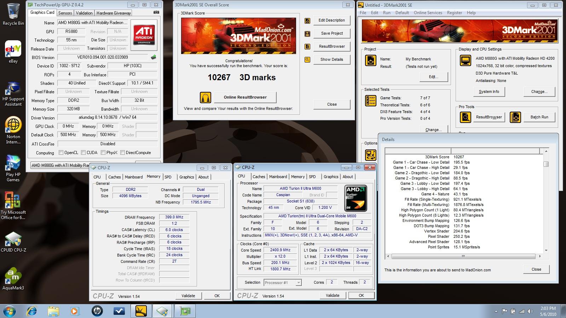Click Change... under Display and CPU Settings
This screenshot has height=318, width=566.
pyautogui.click(x=539, y=92)
